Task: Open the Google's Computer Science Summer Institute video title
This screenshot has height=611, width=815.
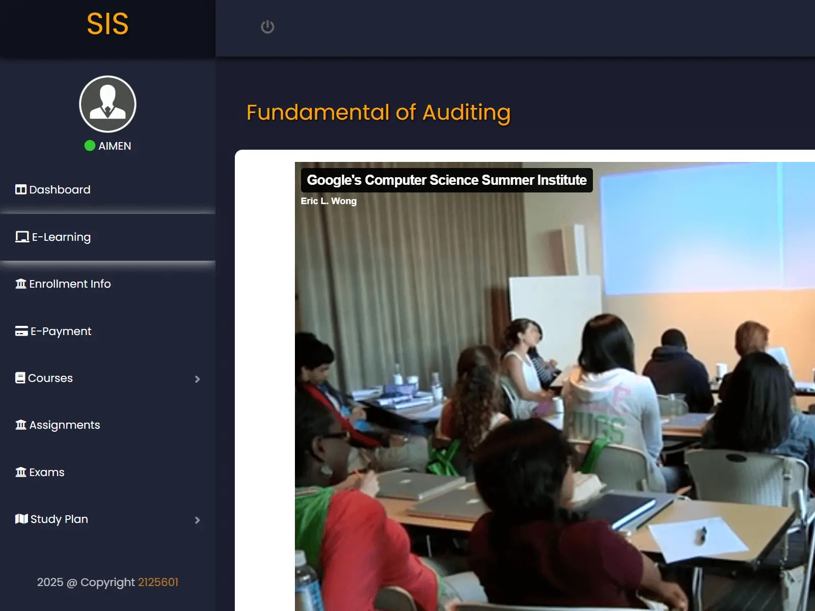Action: coord(447,180)
